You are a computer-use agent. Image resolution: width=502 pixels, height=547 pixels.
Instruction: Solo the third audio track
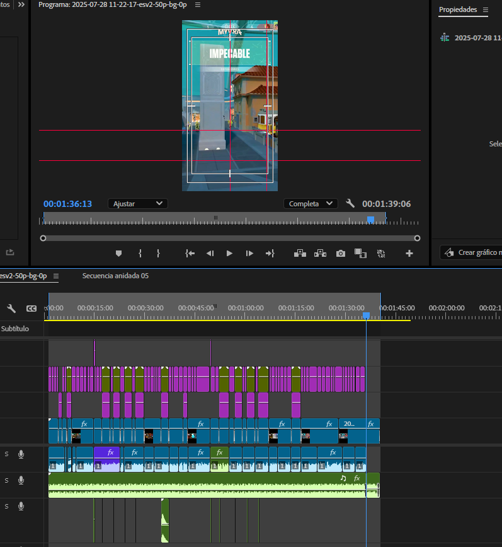(6, 506)
